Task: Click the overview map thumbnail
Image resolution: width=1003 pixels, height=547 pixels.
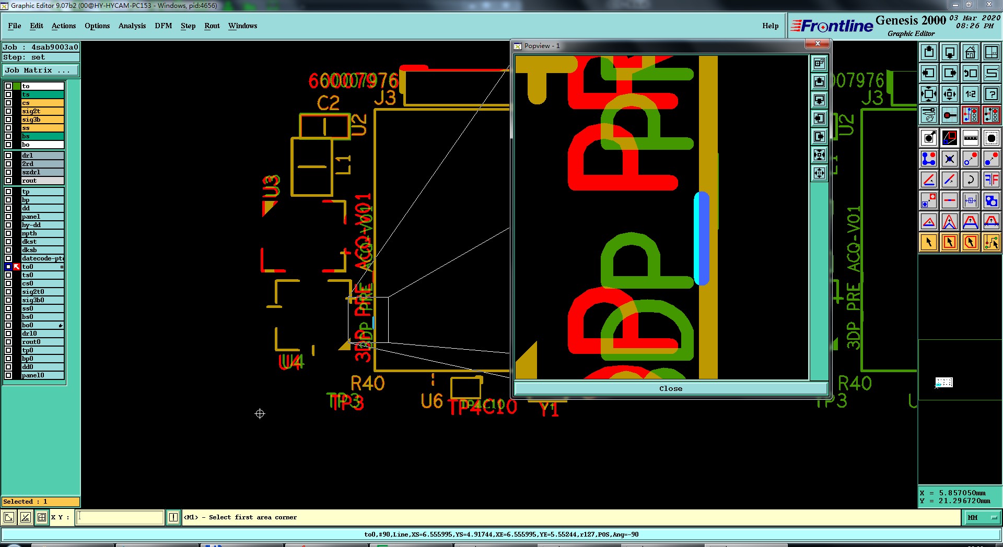Action: pos(944,383)
